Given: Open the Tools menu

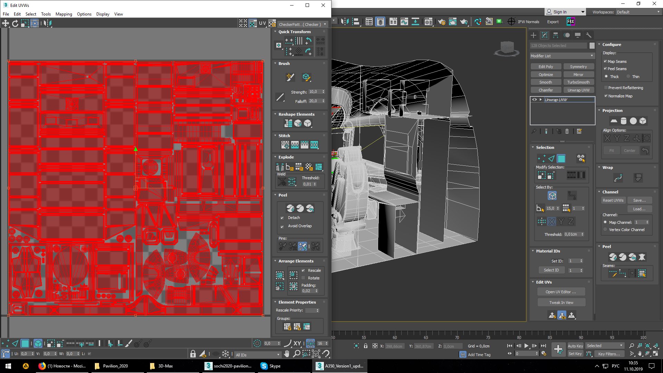Looking at the screenshot, I should tap(46, 14).
